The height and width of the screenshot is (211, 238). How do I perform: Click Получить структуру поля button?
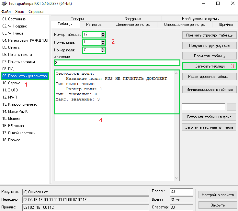tap(210, 46)
